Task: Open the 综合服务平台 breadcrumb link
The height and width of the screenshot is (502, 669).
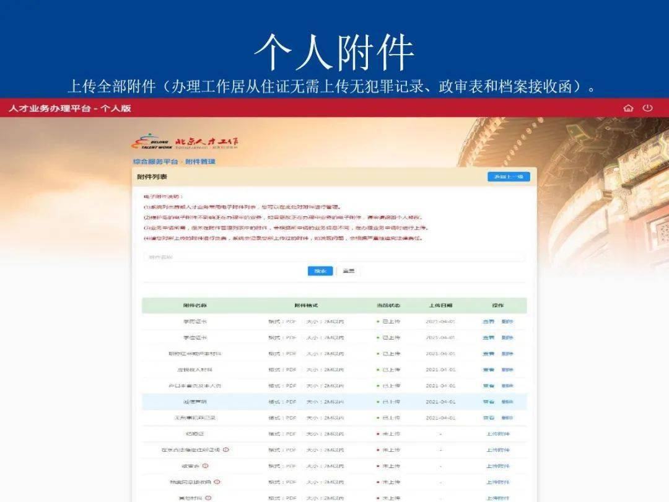Action: 155,161
